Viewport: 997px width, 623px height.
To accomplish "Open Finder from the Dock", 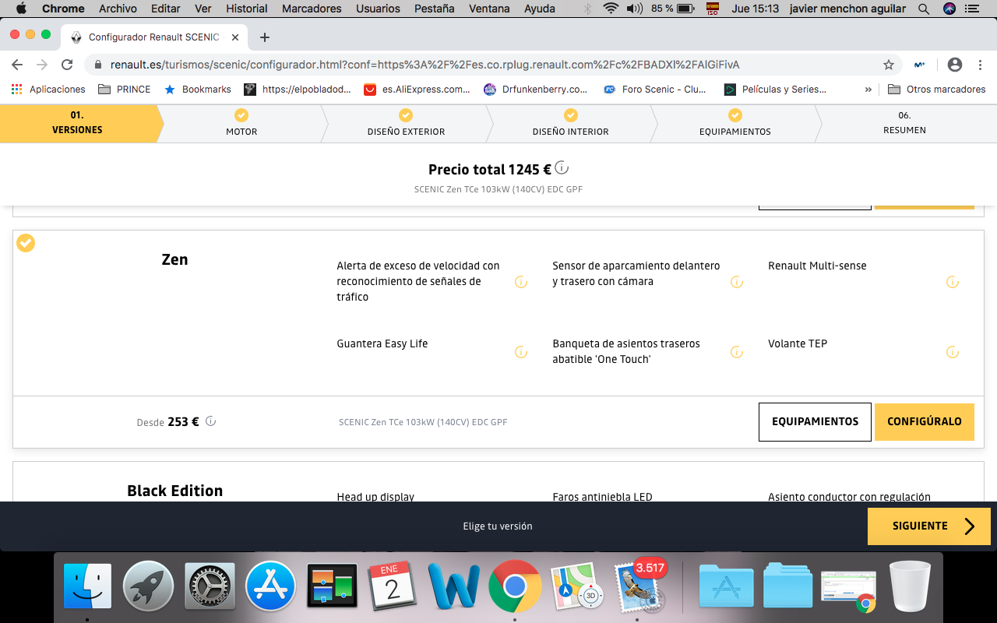I will point(87,586).
